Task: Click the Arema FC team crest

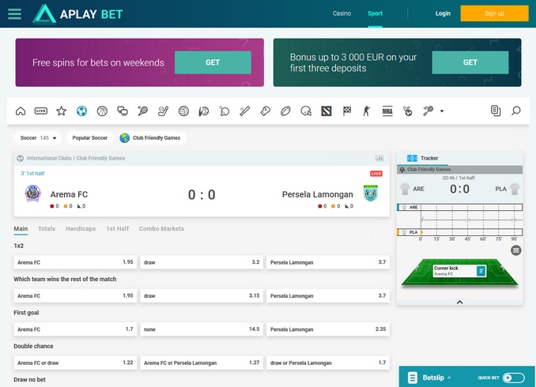Action: (x=33, y=193)
